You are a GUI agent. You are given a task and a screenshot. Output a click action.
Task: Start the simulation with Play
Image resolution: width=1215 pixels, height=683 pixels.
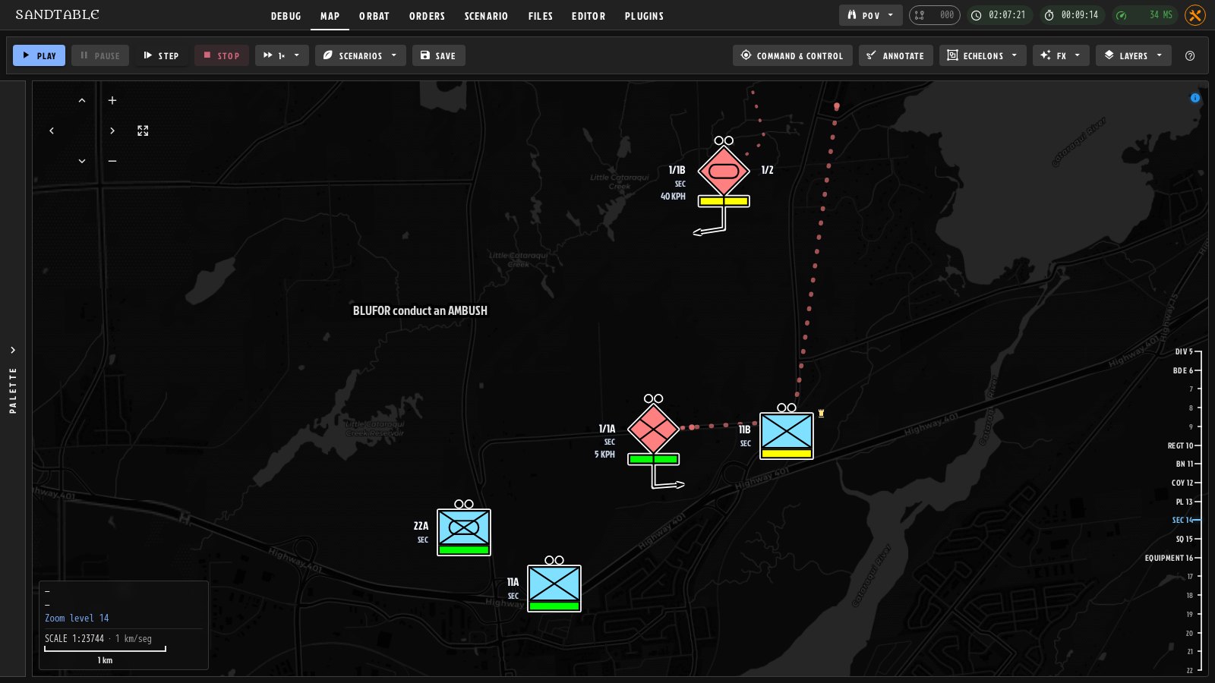39,55
